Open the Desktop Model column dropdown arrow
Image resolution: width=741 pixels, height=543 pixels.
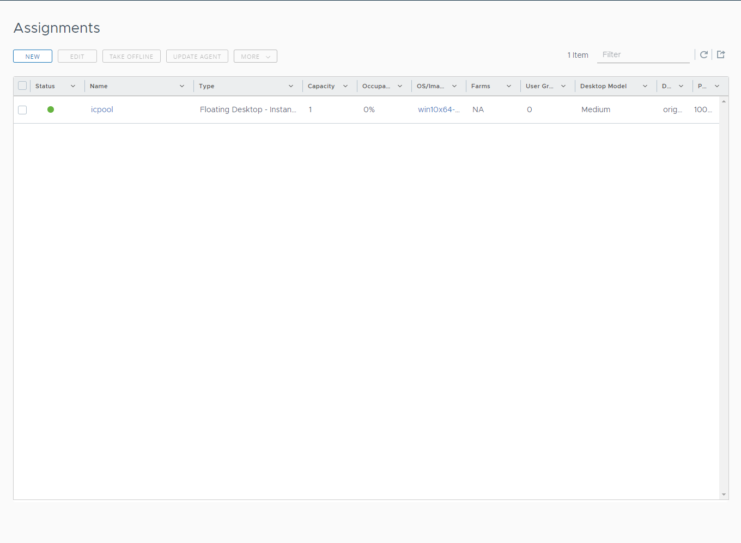[645, 86]
